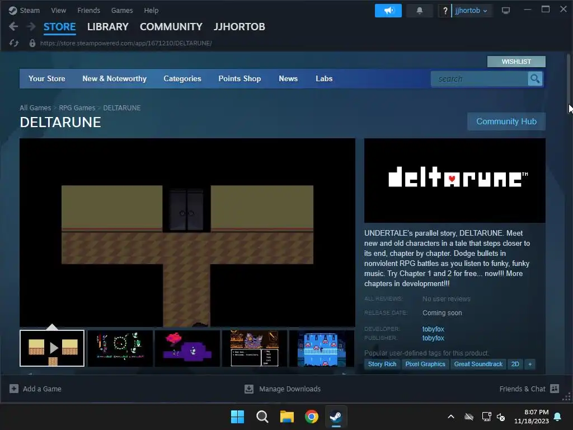Select the Pixel Graphics tag
This screenshot has width=573, height=430.
pyautogui.click(x=425, y=364)
